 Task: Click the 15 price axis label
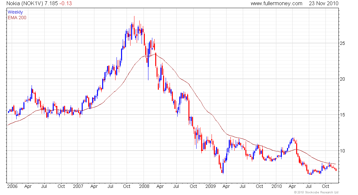[342, 115]
